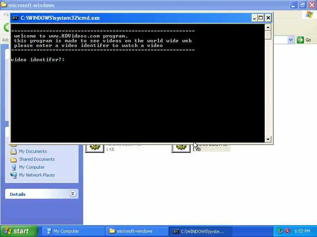Screen dimensions: 317x237
Task: Maximize the cmd.exe console window
Action: pyautogui.click(x=261, y=18)
